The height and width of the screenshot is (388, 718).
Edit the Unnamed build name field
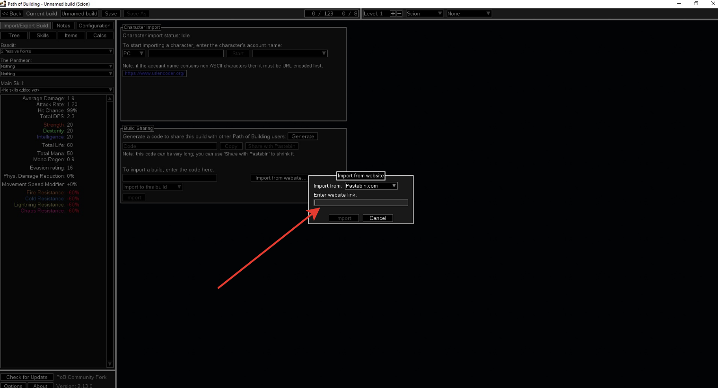tap(79, 14)
